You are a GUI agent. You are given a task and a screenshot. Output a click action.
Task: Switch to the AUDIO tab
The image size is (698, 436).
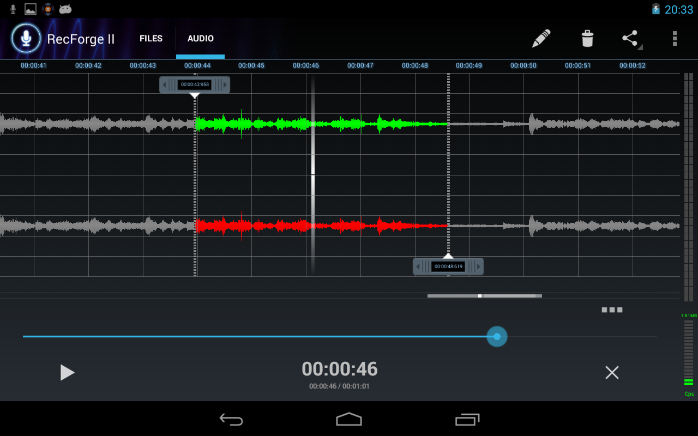[x=200, y=38]
